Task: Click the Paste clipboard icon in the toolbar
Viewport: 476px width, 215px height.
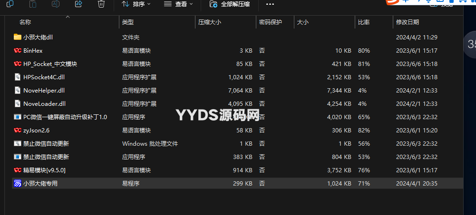Action: 33,4
